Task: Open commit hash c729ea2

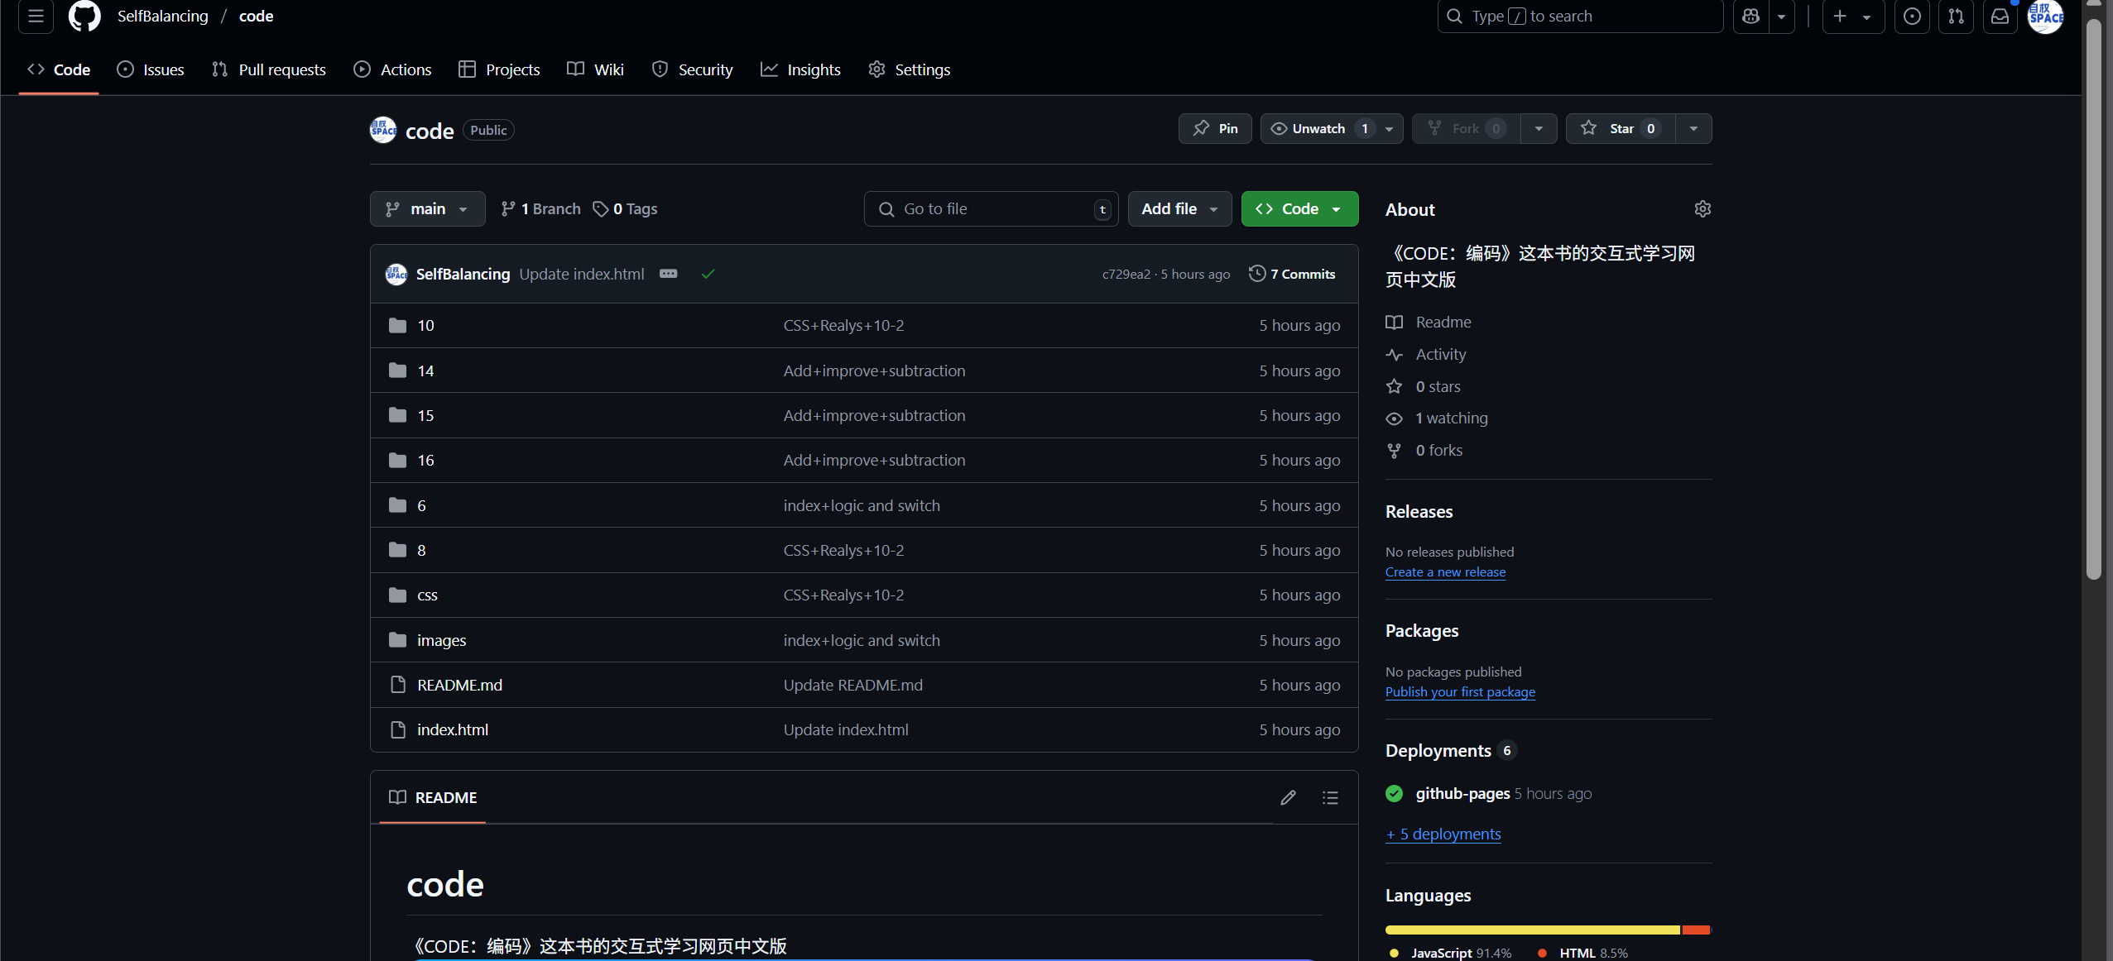Action: point(1126,274)
